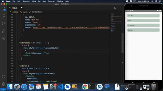
Task: Open Google Chrome from the Dock
Action: point(85,87)
